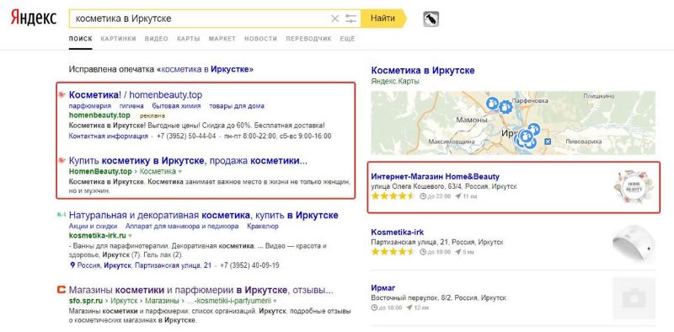This screenshot has width=674, height=332.
Task: Click the Home&Beauty logo thumbnail
Action: pos(634,186)
